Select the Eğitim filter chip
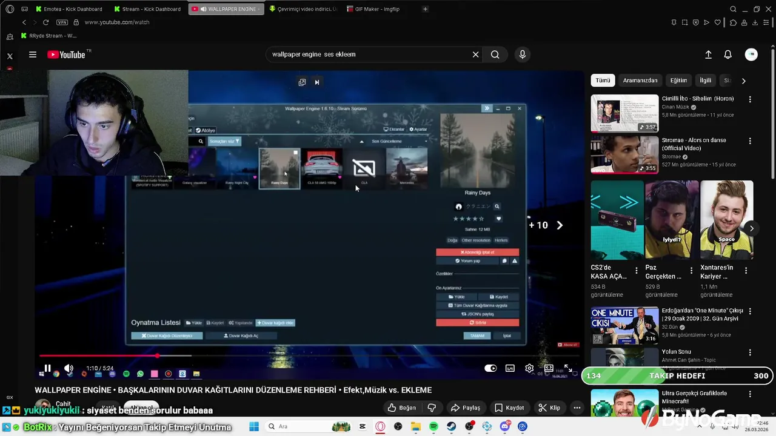 click(679, 81)
